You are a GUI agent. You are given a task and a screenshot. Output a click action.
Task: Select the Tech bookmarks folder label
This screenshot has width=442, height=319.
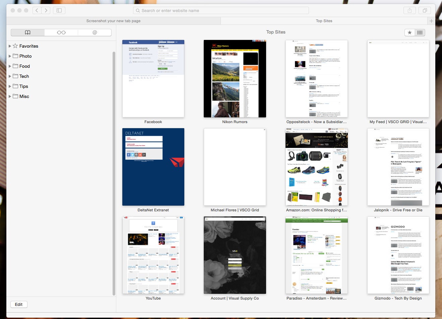click(x=24, y=76)
